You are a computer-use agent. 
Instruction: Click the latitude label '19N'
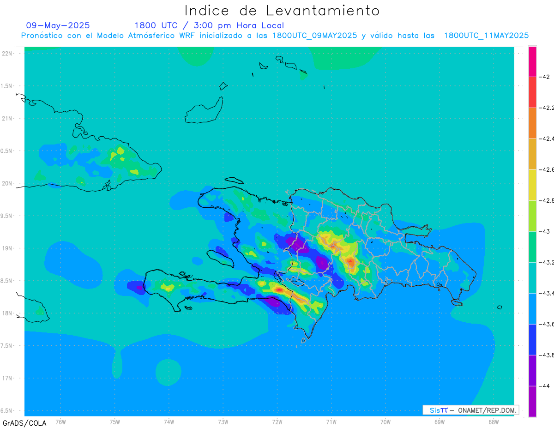click(8, 248)
